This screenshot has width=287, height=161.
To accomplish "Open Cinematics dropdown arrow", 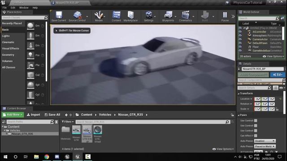I will tap(193, 17).
